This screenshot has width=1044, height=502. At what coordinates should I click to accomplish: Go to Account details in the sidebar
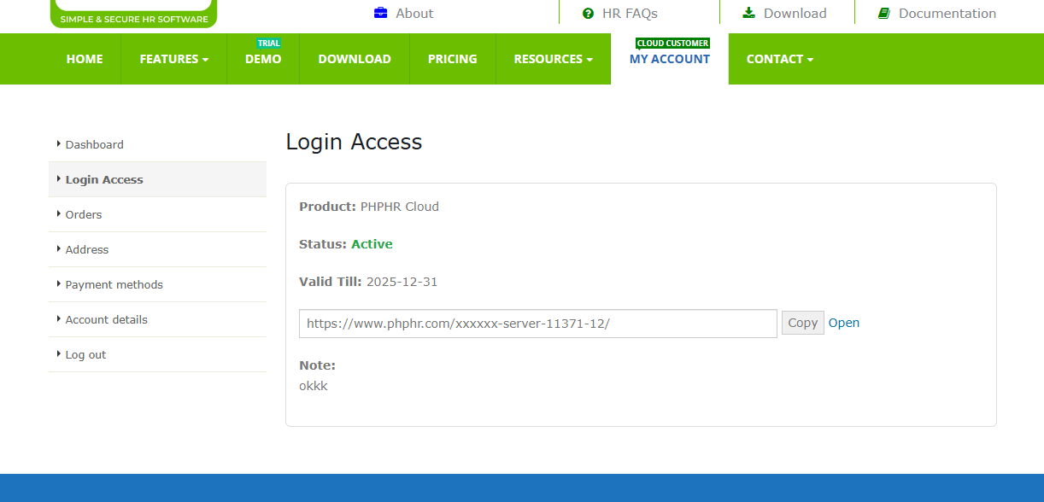(x=106, y=319)
